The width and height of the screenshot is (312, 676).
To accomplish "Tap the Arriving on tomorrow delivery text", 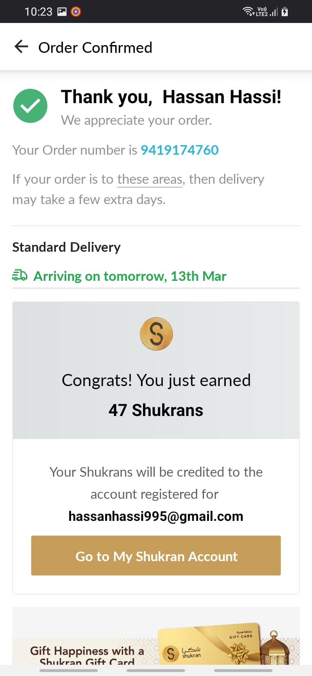I will coord(130,276).
